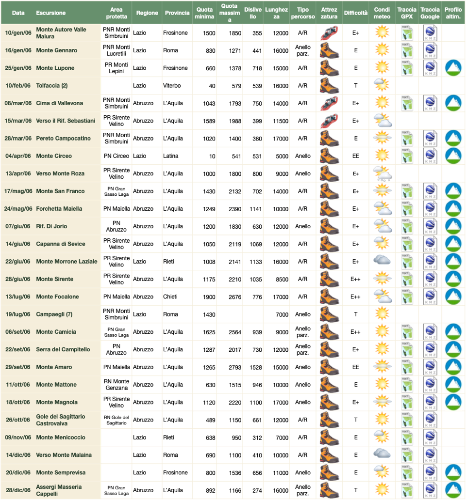Viewport: 466px width, 500px height.
Task: Click hiking boot icon in Tolfaccia (2) row
Action: click(x=329, y=86)
